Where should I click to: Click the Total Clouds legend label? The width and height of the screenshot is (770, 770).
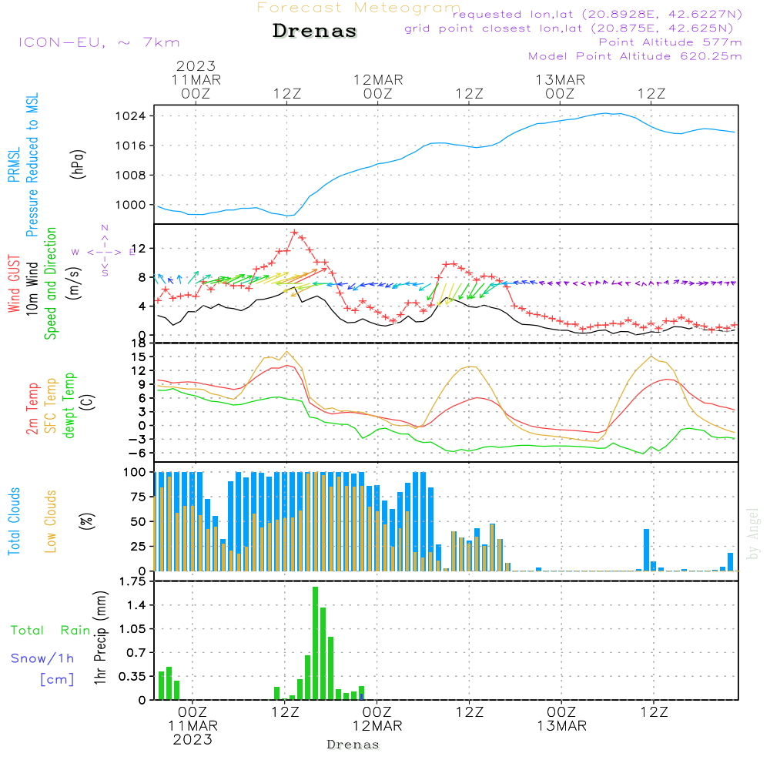click(x=14, y=521)
